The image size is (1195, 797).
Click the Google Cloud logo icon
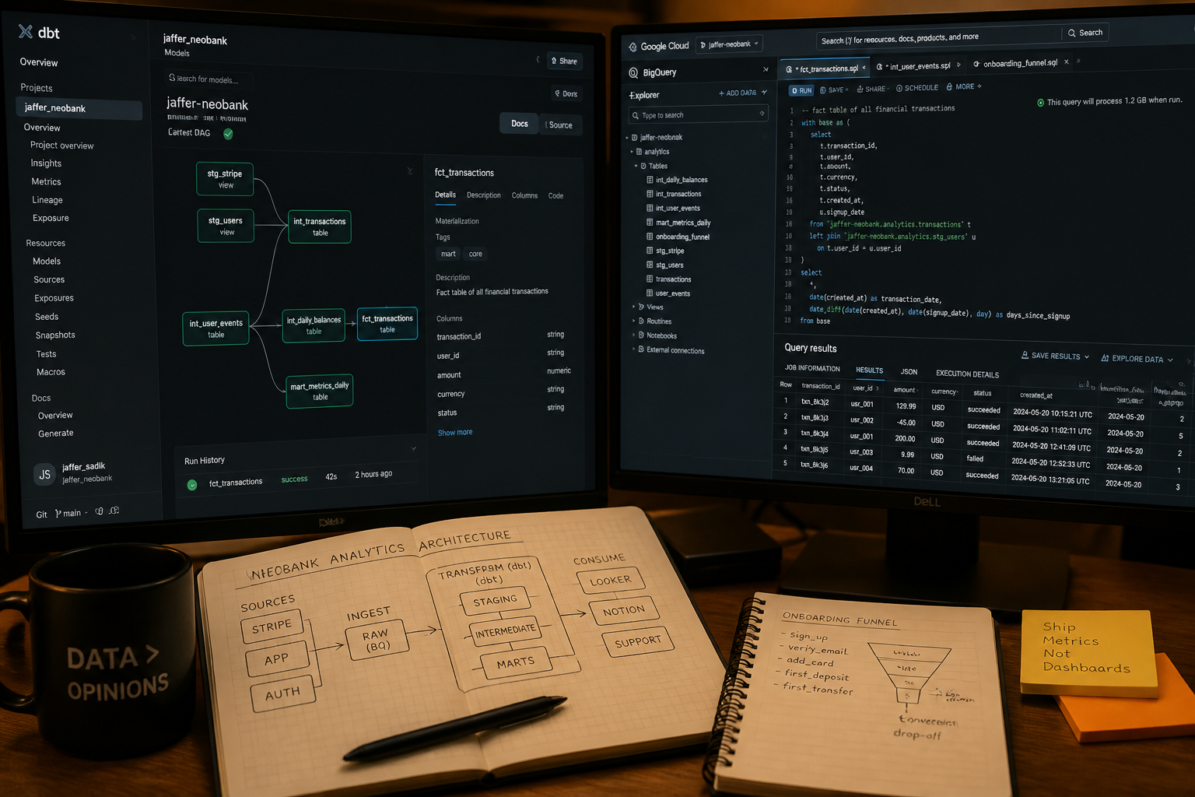point(633,47)
